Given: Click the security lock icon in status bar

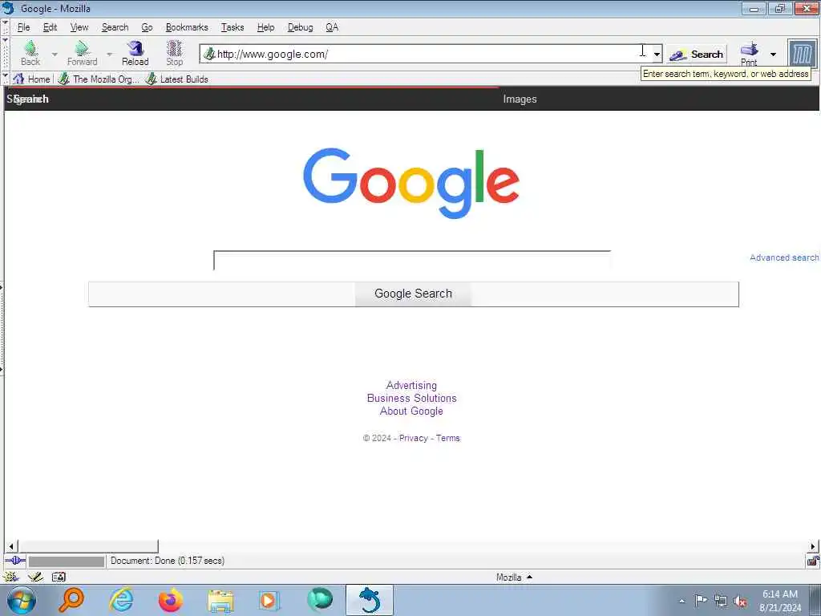Looking at the screenshot, I should point(813,561).
